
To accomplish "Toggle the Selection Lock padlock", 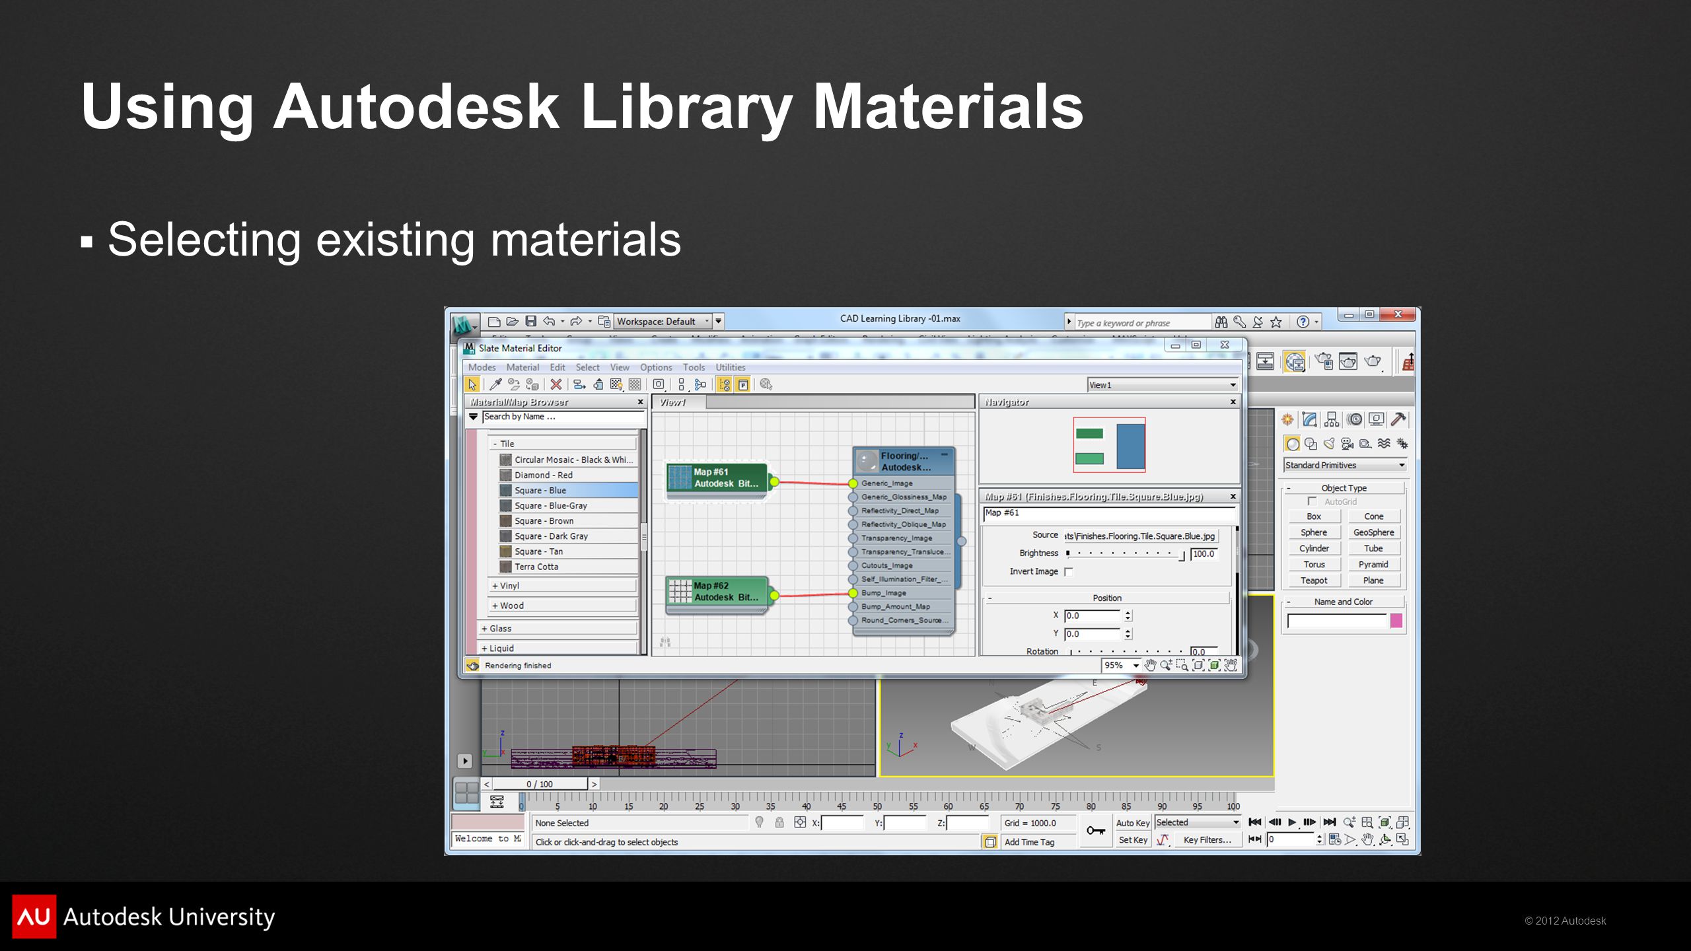I will click(x=779, y=822).
